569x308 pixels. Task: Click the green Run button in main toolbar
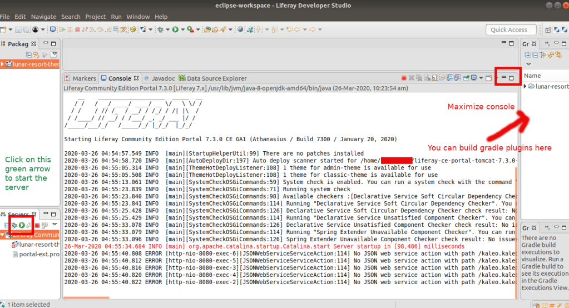point(175,29)
